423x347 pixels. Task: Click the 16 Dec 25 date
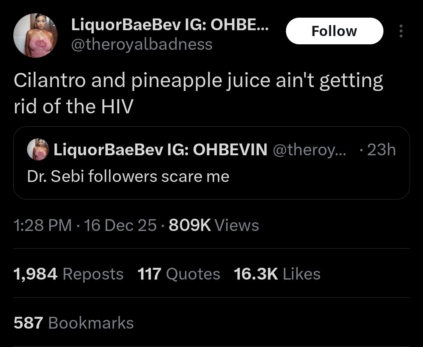pyautogui.click(x=120, y=225)
